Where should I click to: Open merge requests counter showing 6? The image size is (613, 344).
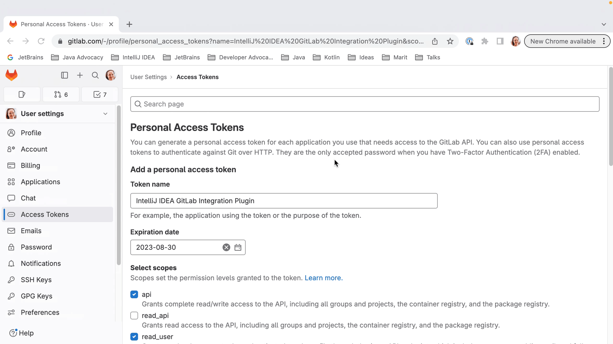click(61, 94)
